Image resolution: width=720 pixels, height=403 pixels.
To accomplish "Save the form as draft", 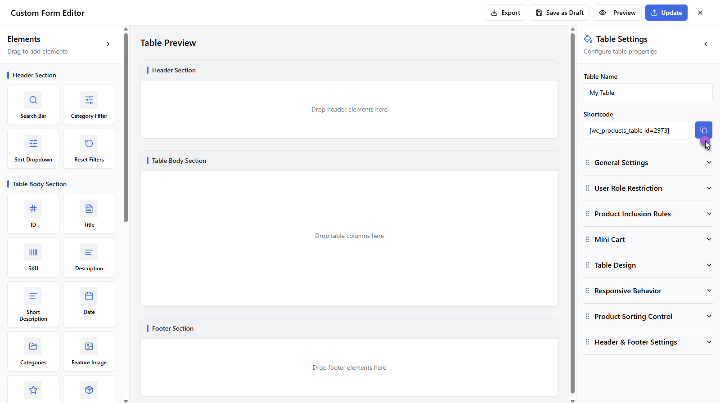I will [559, 13].
